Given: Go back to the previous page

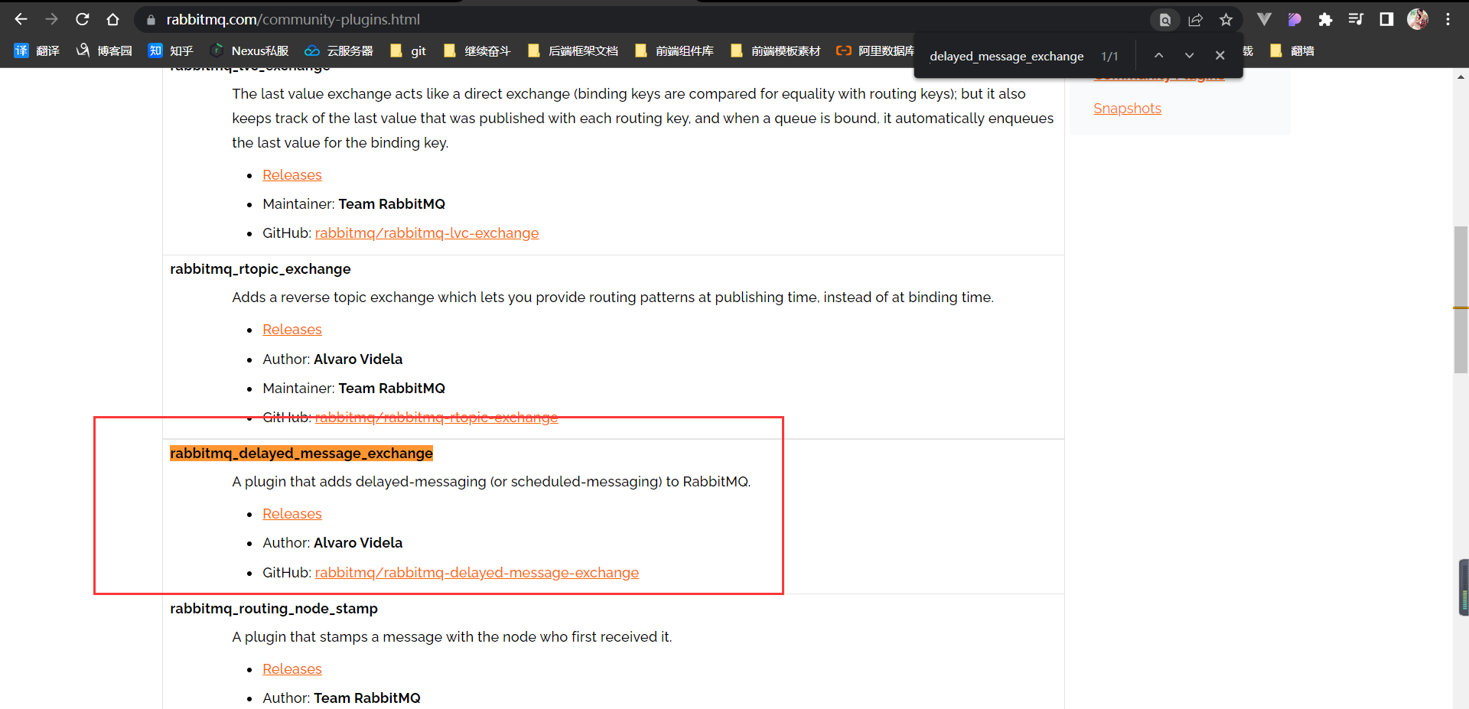Looking at the screenshot, I should point(21,20).
